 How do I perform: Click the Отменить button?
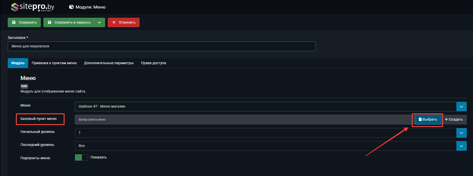pyautogui.click(x=124, y=22)
